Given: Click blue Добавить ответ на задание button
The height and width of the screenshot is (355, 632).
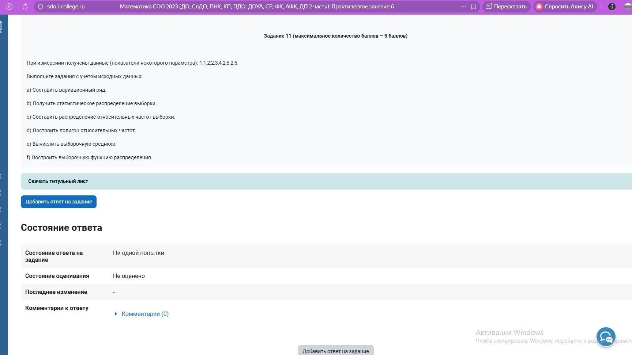Looking at the screenshot, I should [59, 202].
